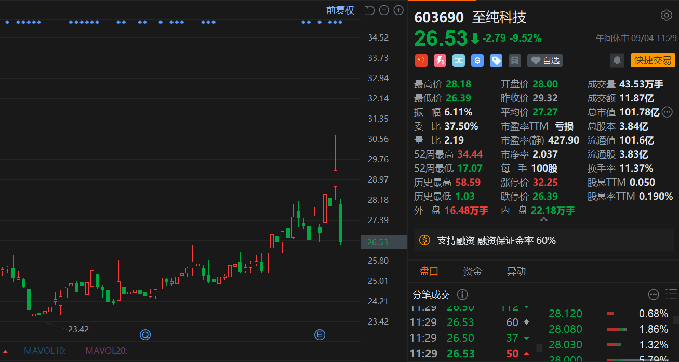
Task: Click the gray note bookmark icon
Action: coord(515,60)
